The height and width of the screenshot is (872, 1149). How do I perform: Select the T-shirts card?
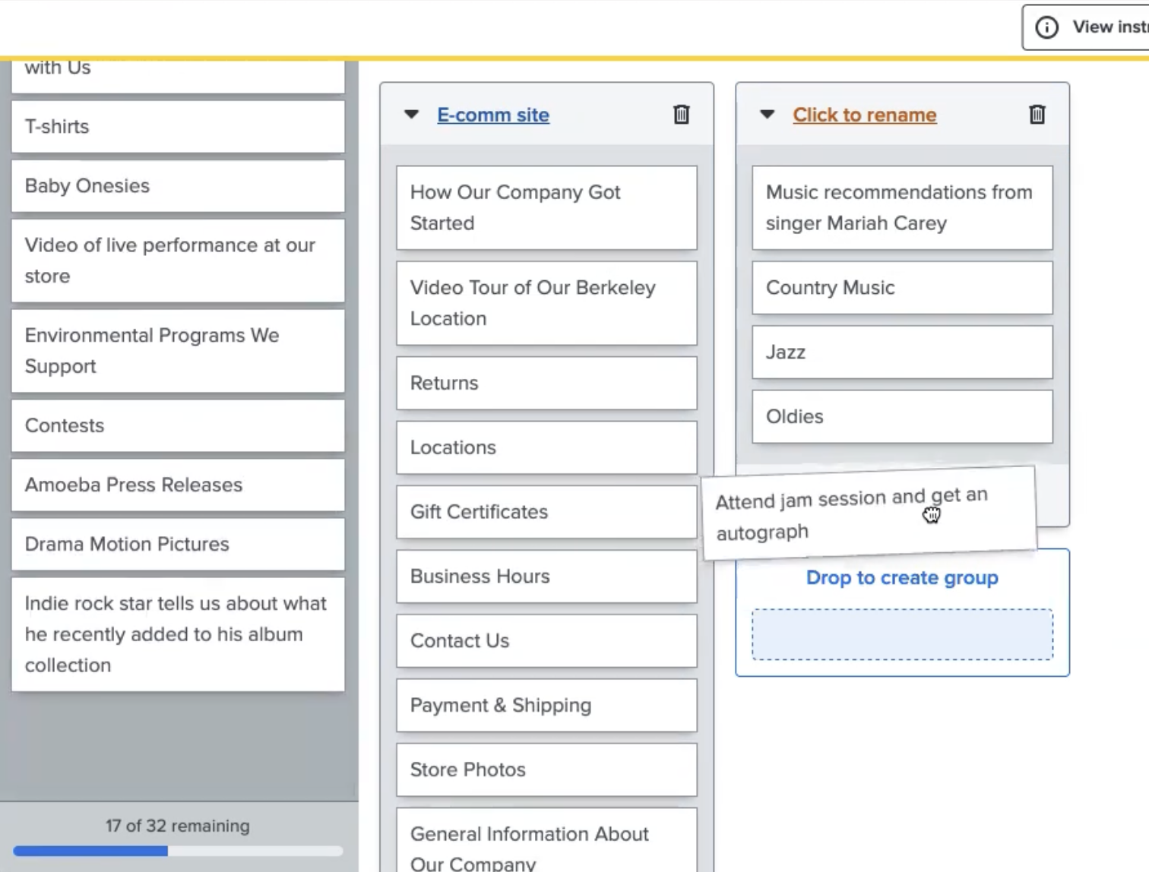coord(178,127)
